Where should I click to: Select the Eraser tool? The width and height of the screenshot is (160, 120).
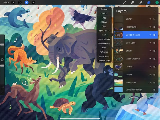pos(141,2)
